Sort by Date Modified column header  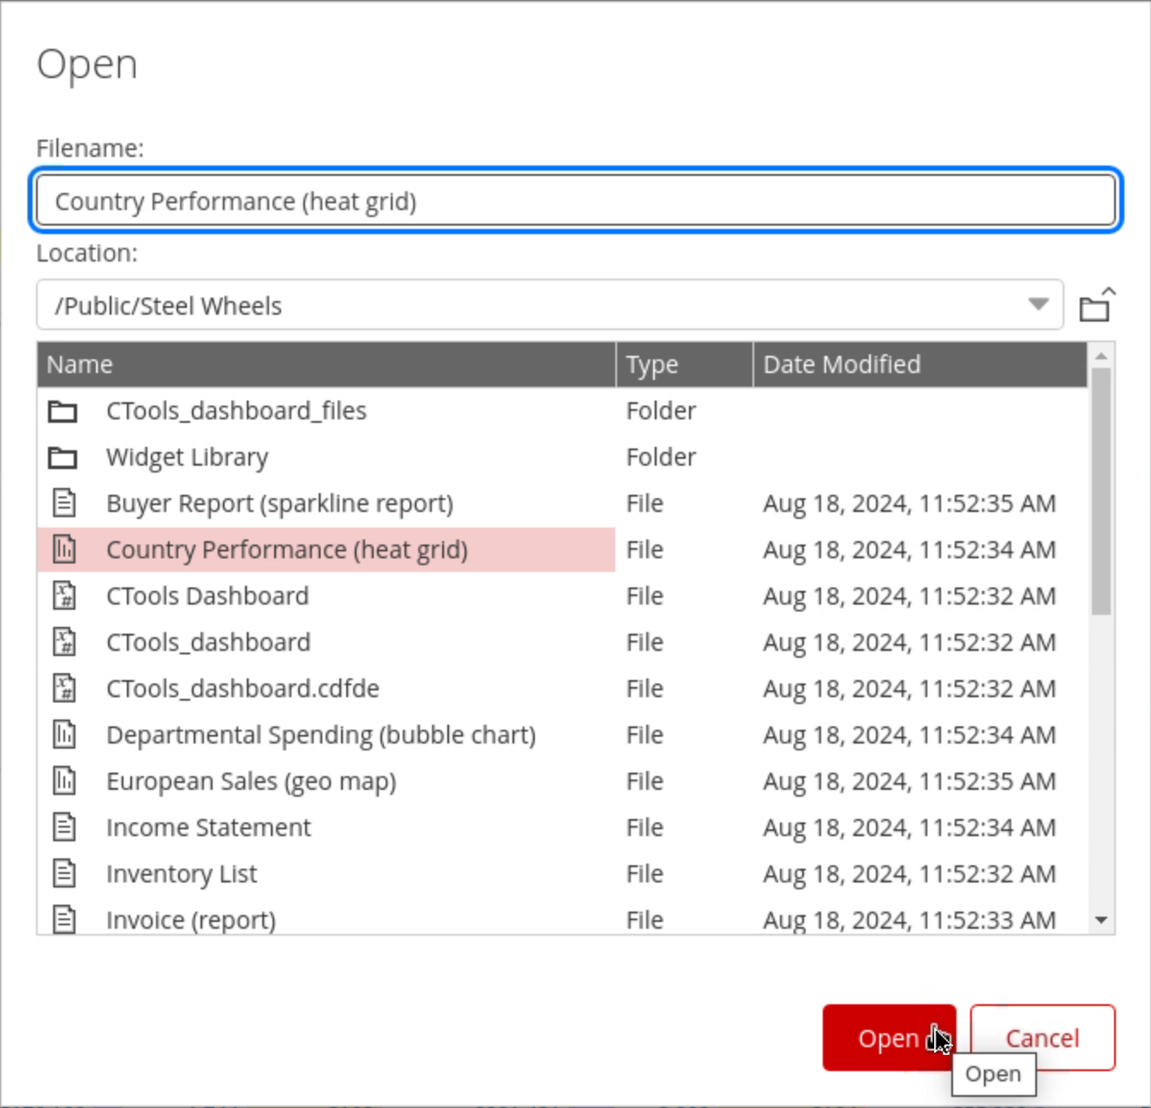pyautogui.click(x=919, y=364)
